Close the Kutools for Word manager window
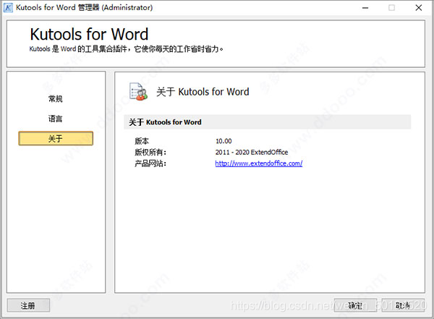Viewport: 434px width, 319px height. pyautogui.click(x=419, y=7)
